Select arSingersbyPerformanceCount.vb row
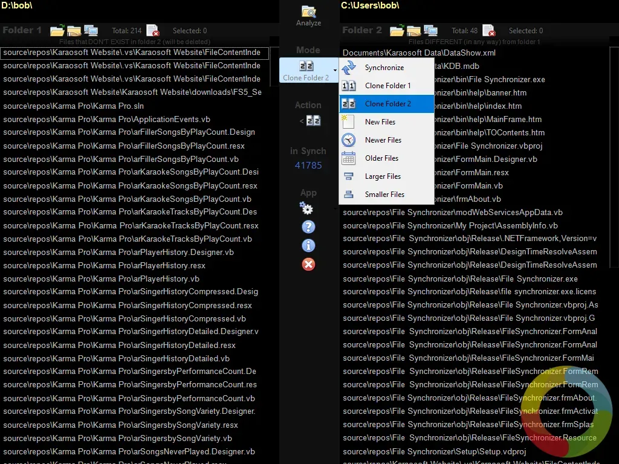The width and height of the screenshot is (619, 464). (x=134, y=398)
